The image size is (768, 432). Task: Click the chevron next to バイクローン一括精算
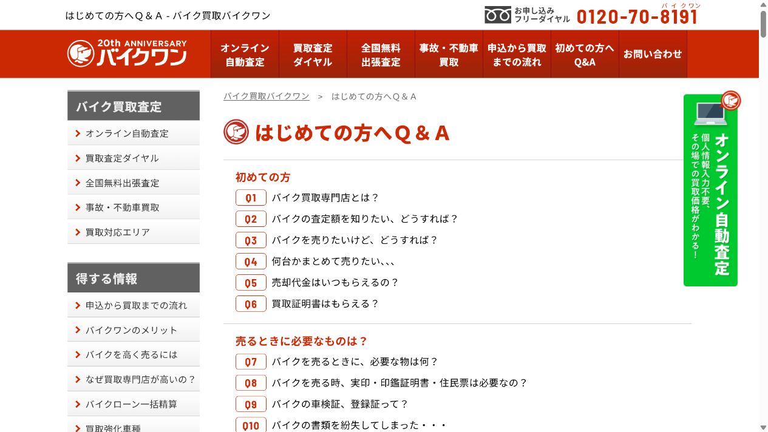(78, 404)
